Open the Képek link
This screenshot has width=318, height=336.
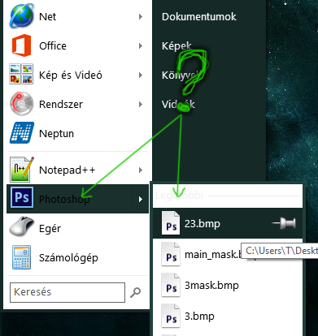tap(176, 45)
